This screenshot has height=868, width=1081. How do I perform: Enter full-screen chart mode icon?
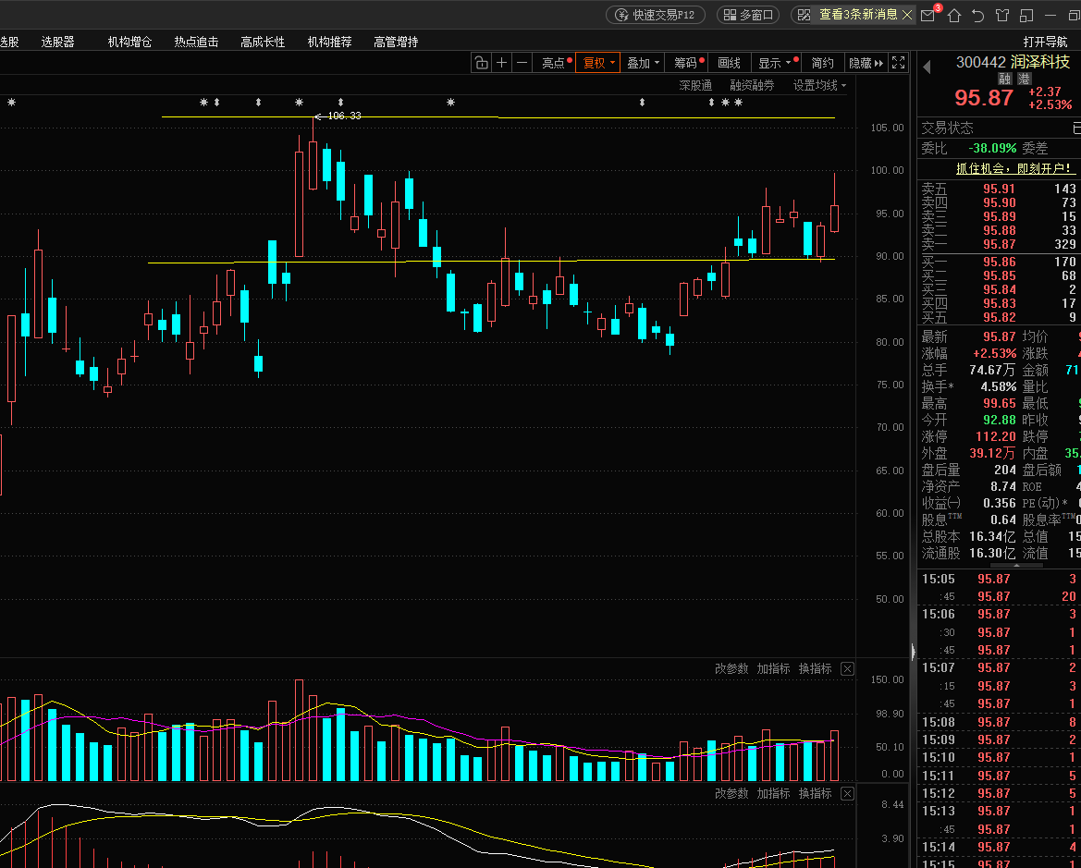click(x=898, y=63)
